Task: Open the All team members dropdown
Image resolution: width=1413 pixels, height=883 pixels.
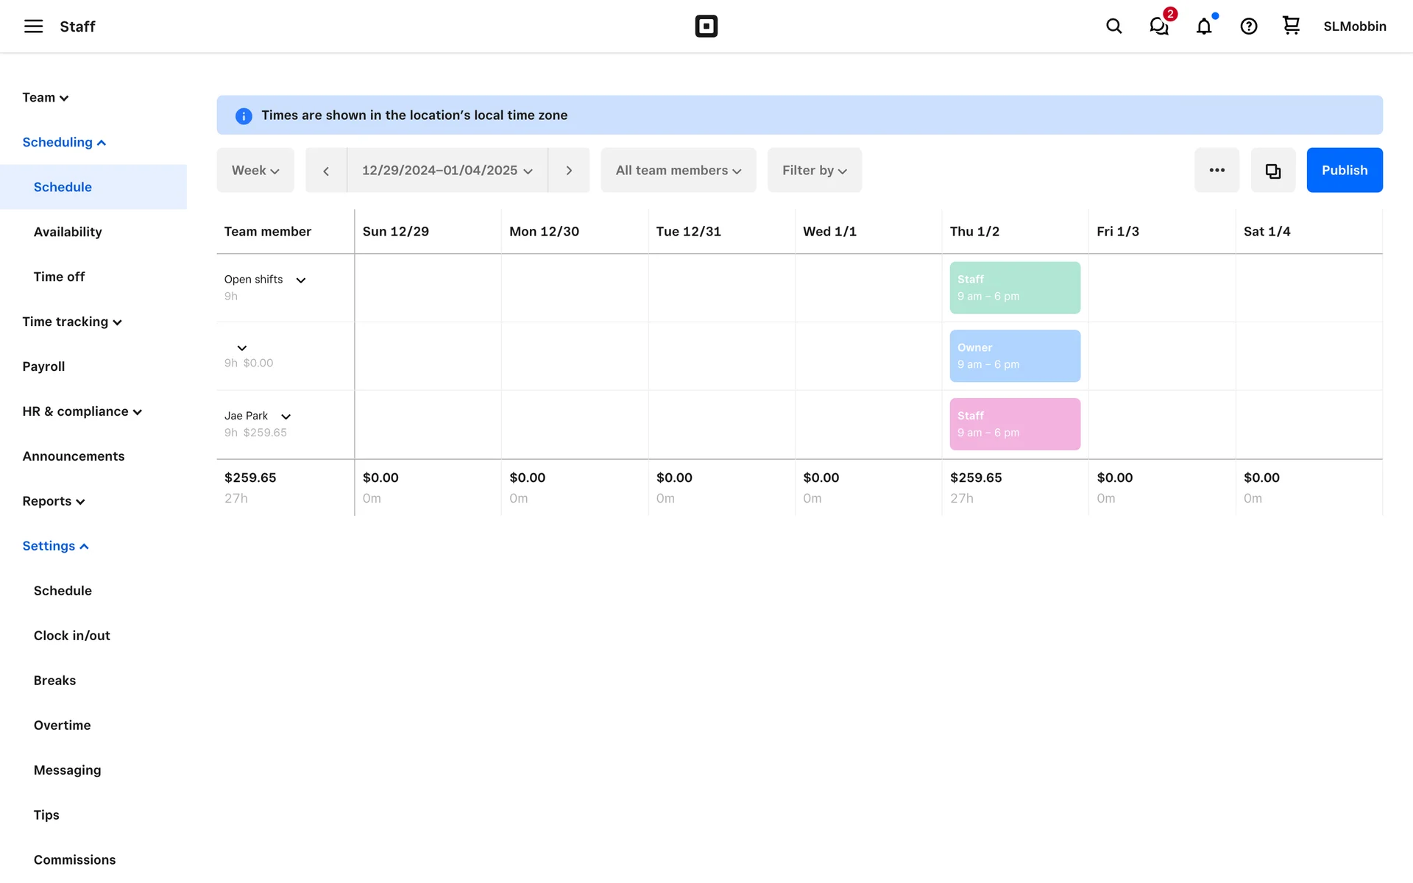Action: tap(678, 171)
